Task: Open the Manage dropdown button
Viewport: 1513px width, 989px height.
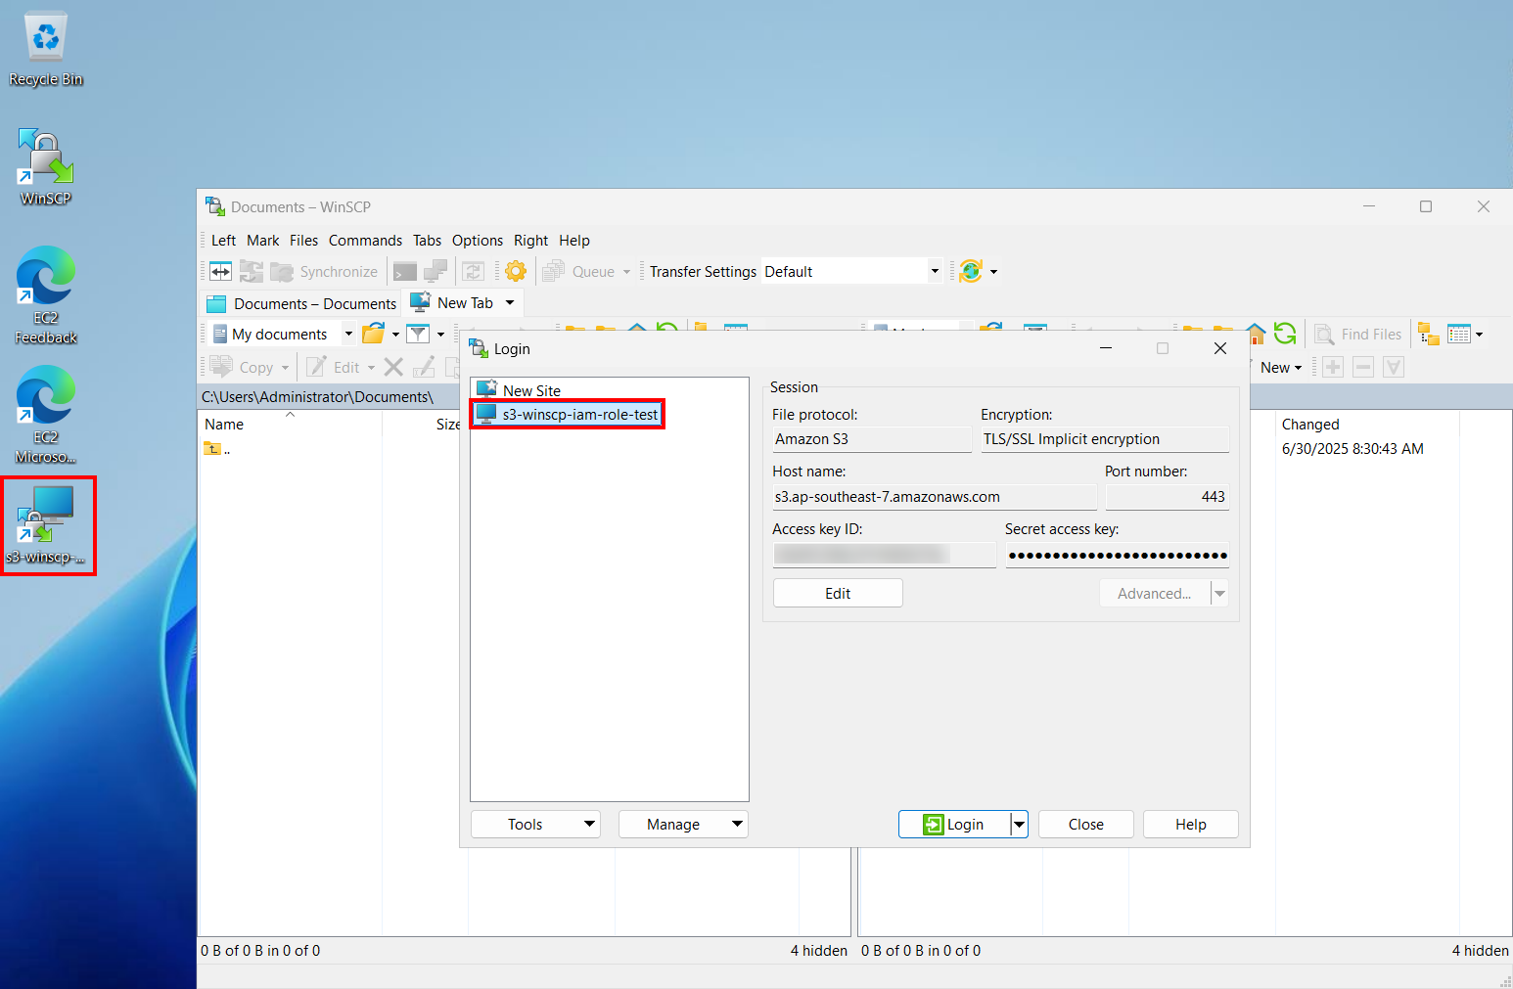Action: [x=683, y=824]
